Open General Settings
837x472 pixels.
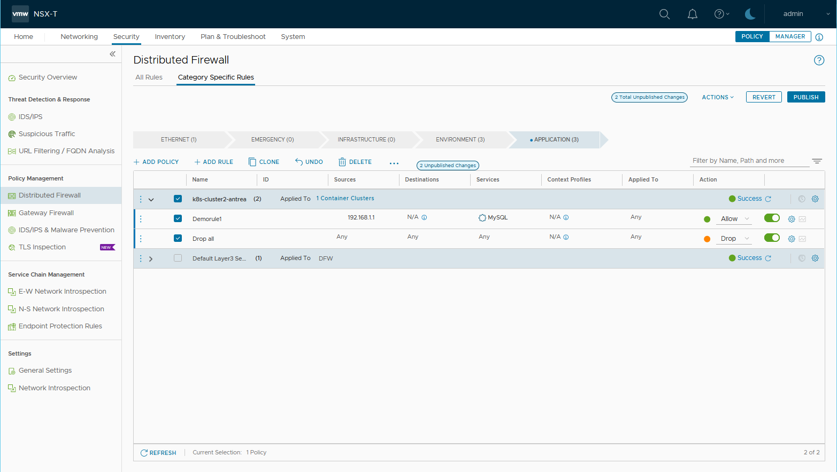click(x=45, y=371)
